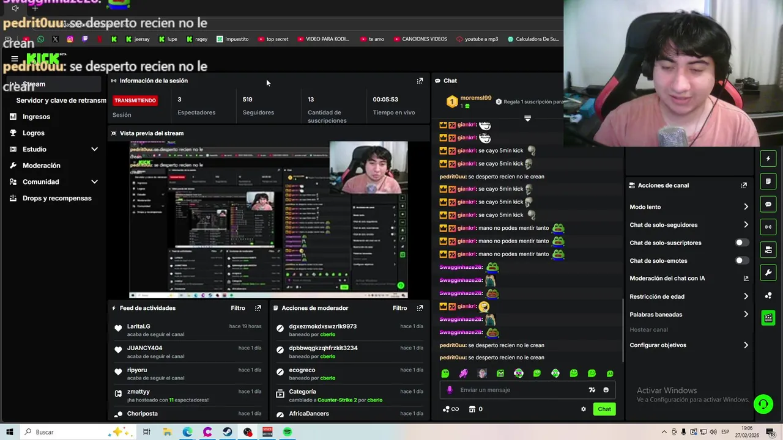Pop out the Acciones de moderador panel
This screenshot has width=783, height=440.
click(x=420, y=308)
